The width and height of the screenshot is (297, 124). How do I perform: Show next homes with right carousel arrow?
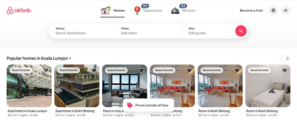[x=287, y=58]
